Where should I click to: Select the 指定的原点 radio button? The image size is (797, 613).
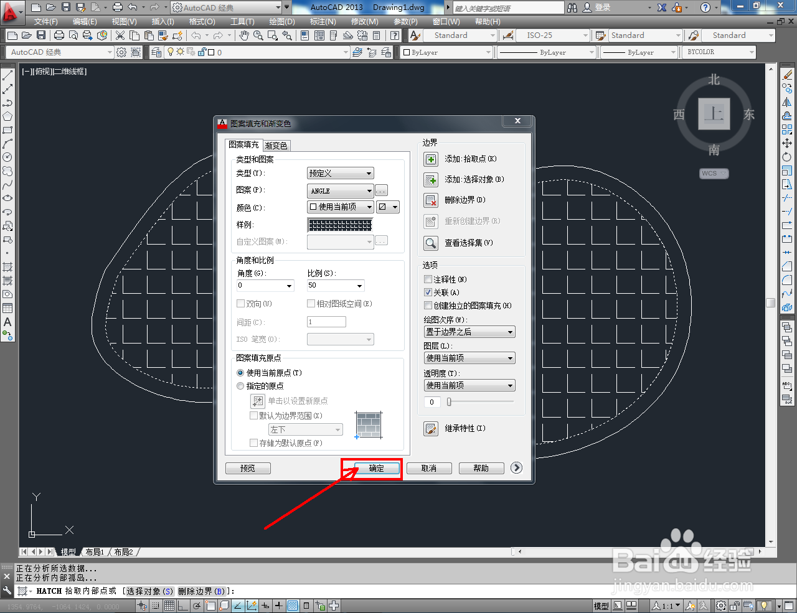coord(240,386)
